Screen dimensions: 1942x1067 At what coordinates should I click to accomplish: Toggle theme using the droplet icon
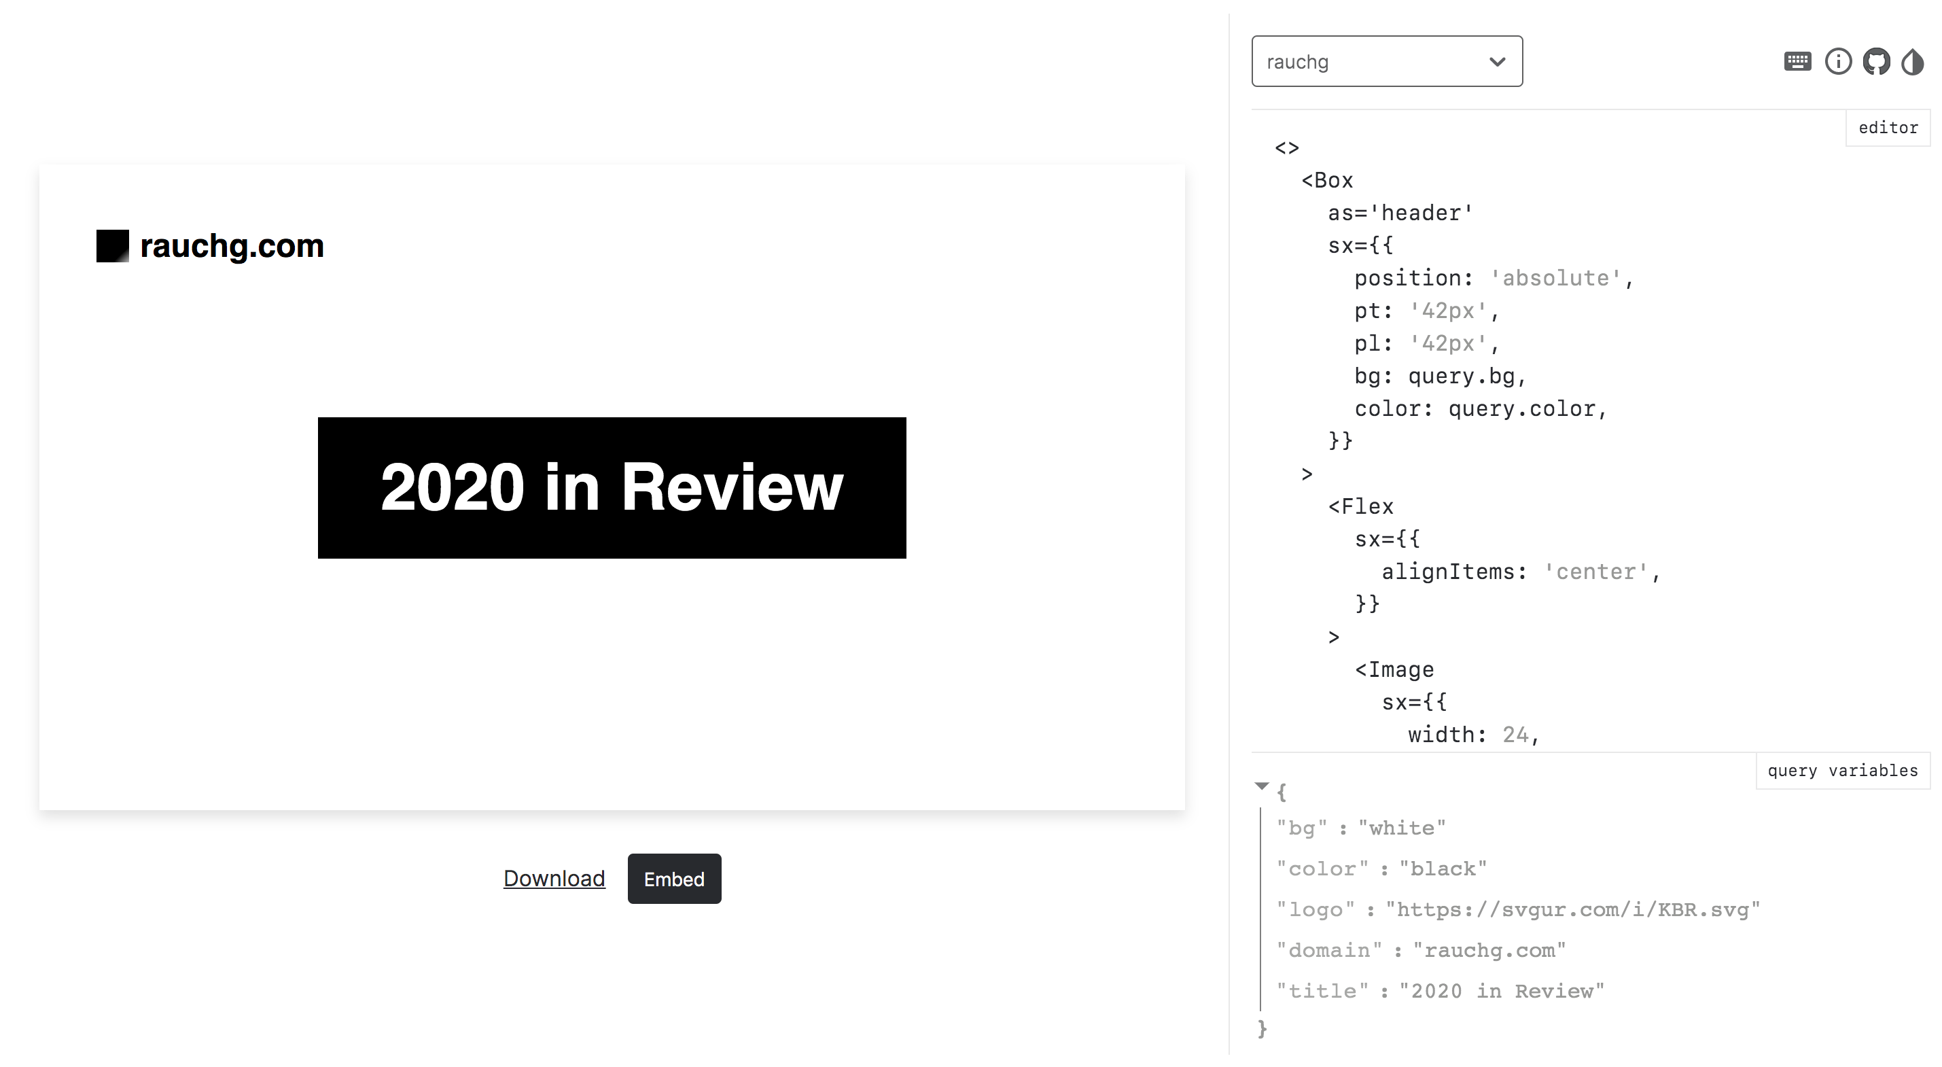click(1913, 61)
